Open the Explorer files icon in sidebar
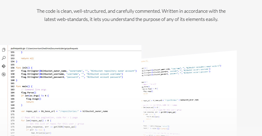Viewport: 262px width, 136px height. tap(4, 50)
